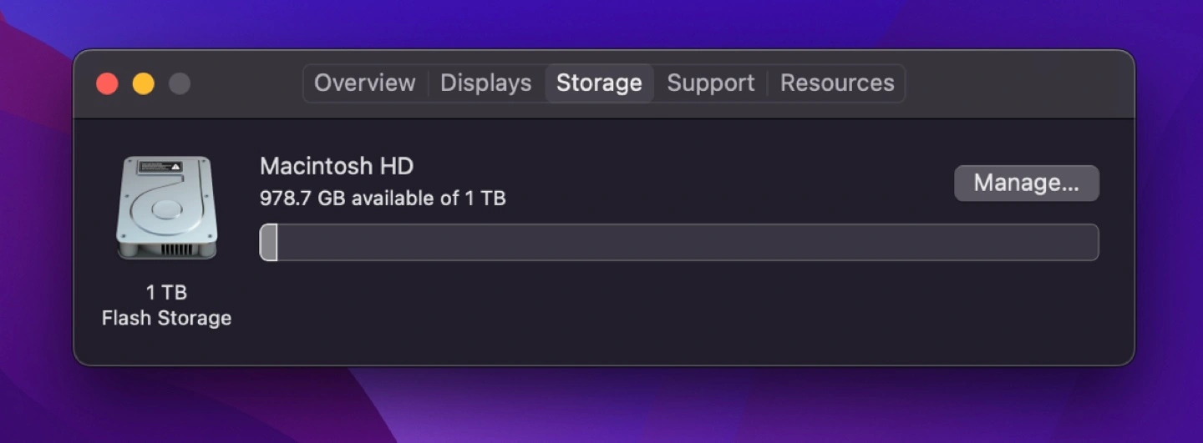Click the Flash Storage label

[x=166, y=318]
